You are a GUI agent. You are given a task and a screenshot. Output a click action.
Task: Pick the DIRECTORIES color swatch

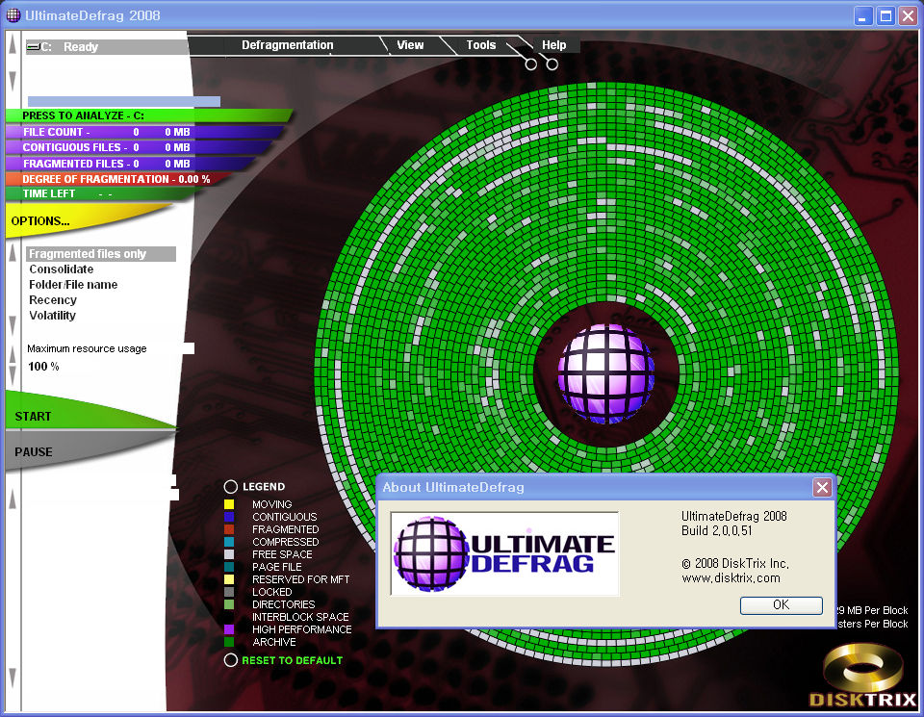(229, 604)
